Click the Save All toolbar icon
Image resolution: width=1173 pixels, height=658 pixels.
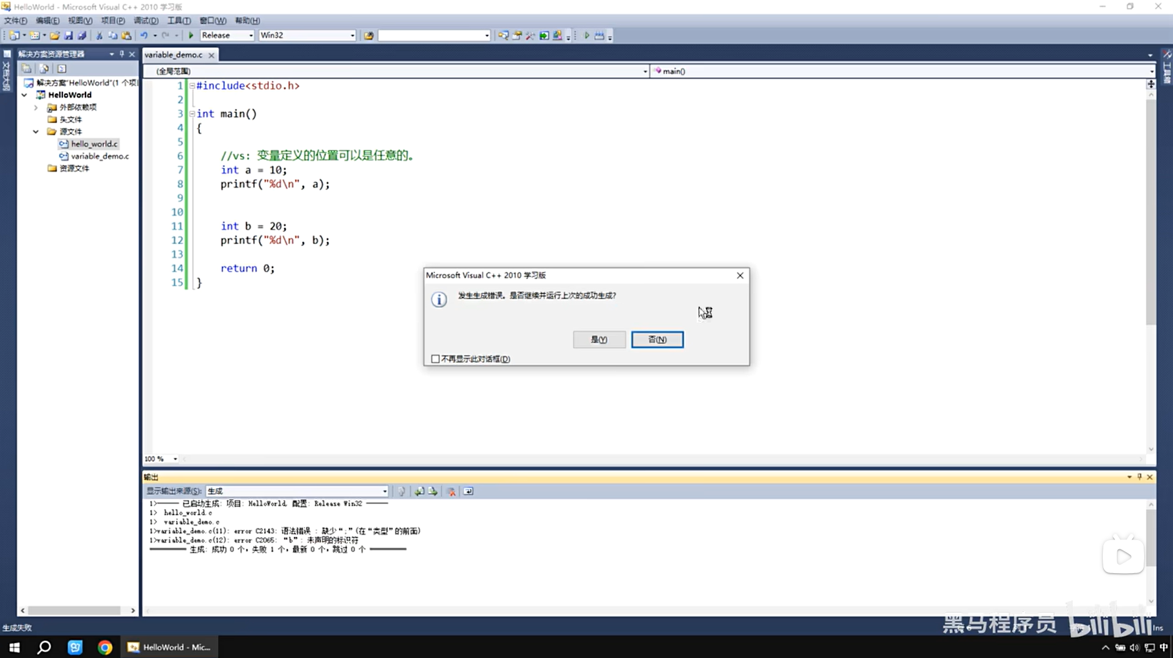click(x=81, y=35)
